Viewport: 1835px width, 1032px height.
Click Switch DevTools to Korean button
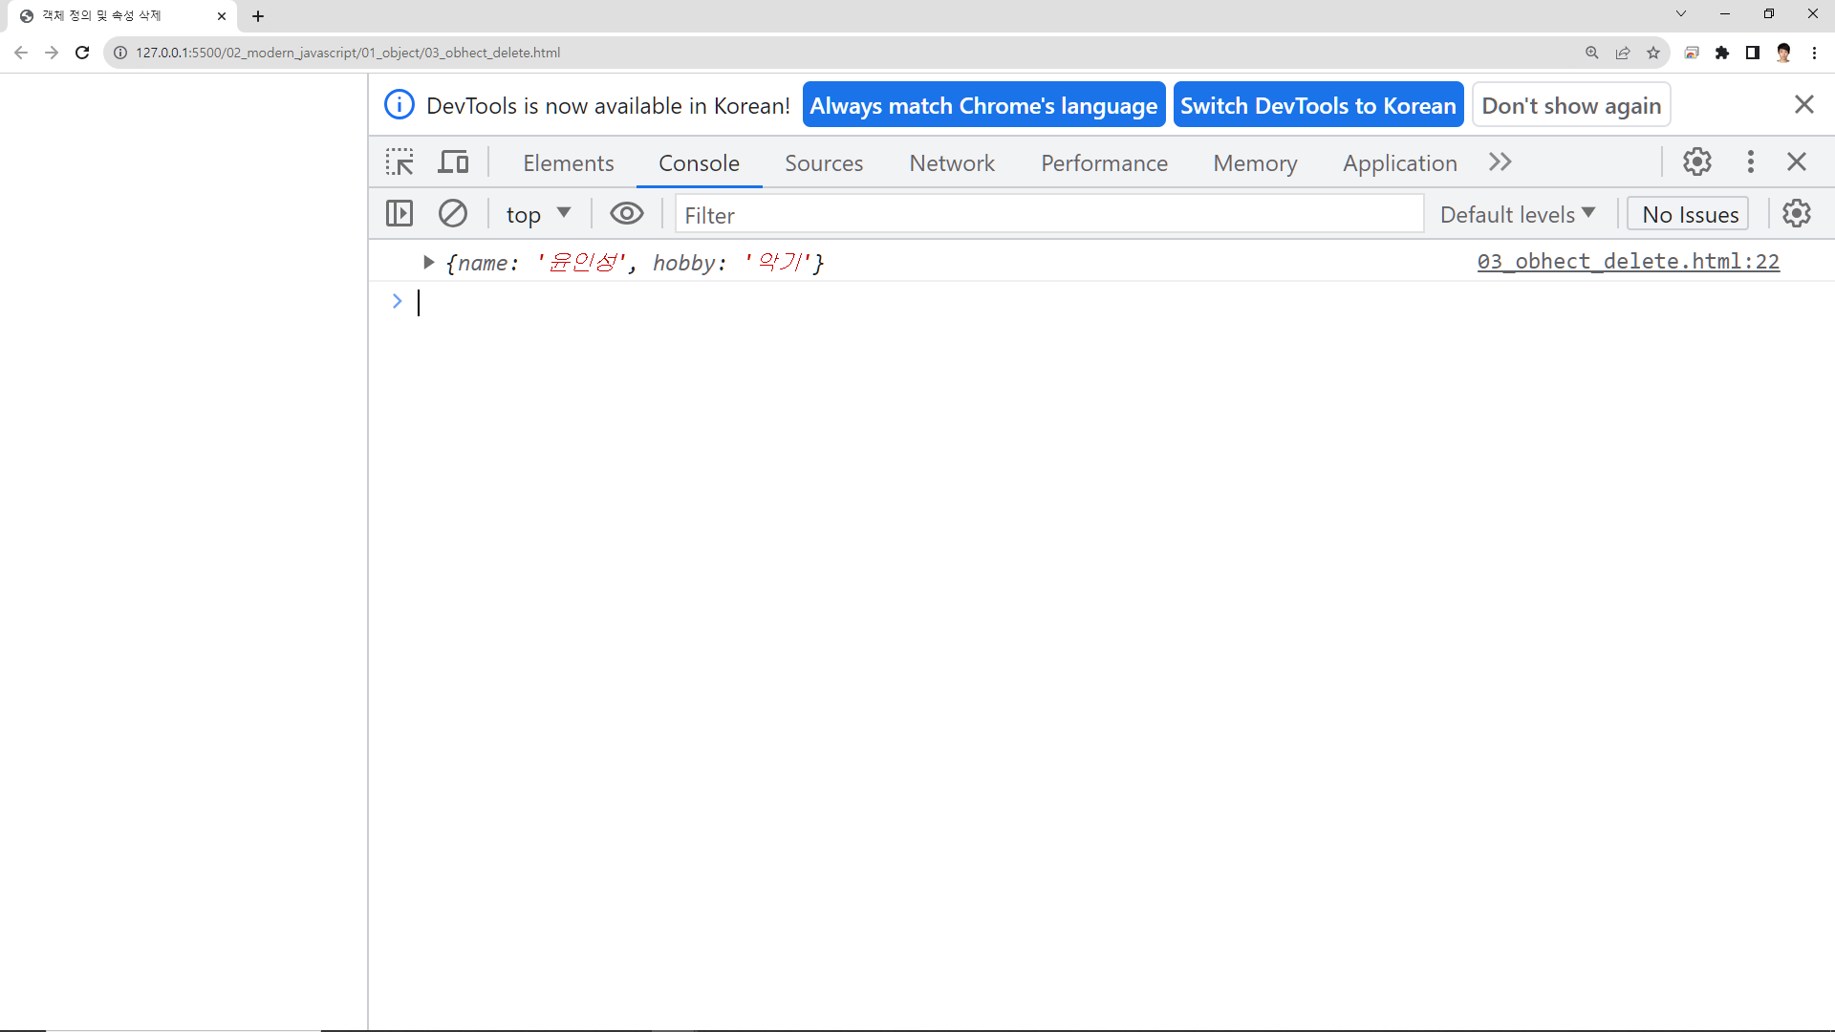pyautogui.click(x=1318, y=105)
